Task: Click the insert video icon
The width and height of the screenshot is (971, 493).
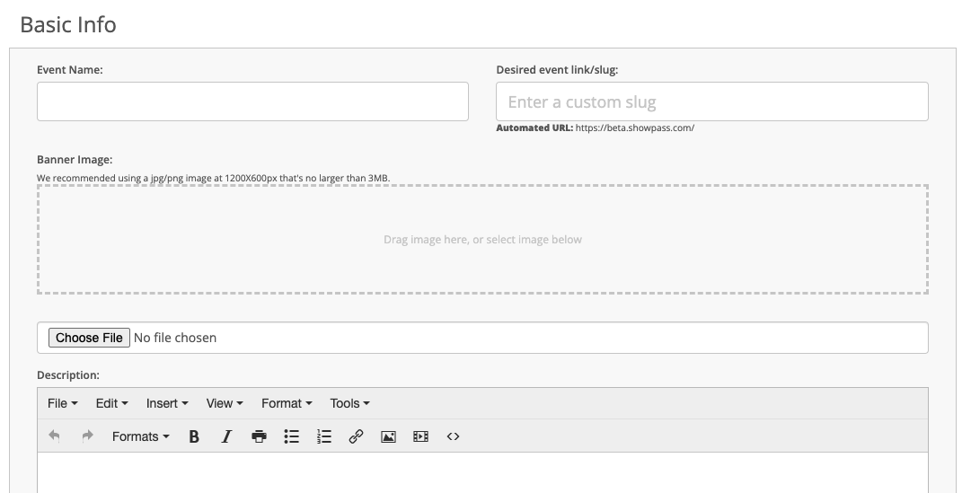Action: pyautogui.click(x=420, y=436)
